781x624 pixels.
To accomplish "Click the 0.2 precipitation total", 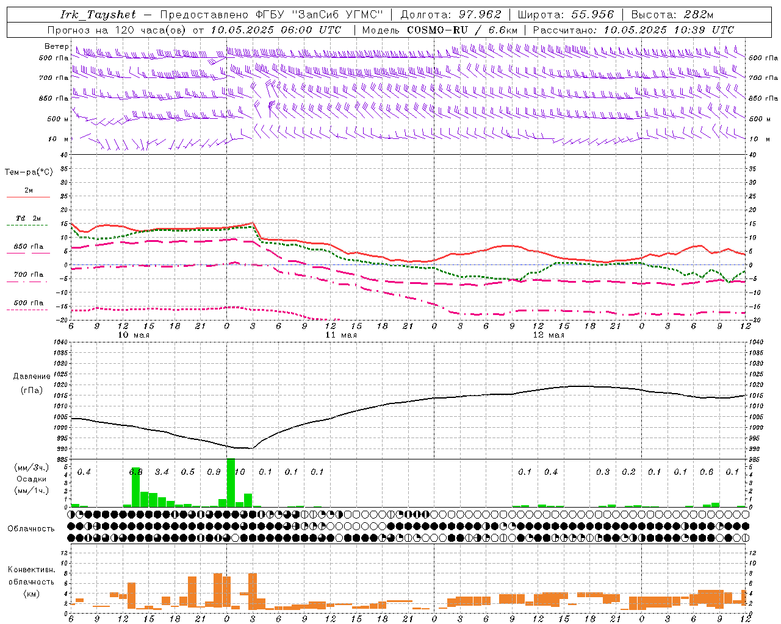I will [x=628, y=472].
